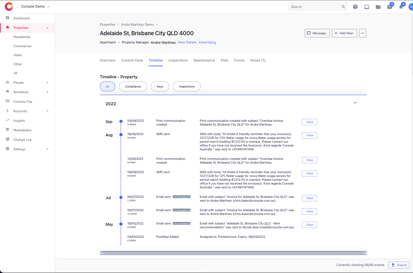Click the Sep timeline marker dot
This screenshot has height=273, width=413.
[x=121, y=121]
